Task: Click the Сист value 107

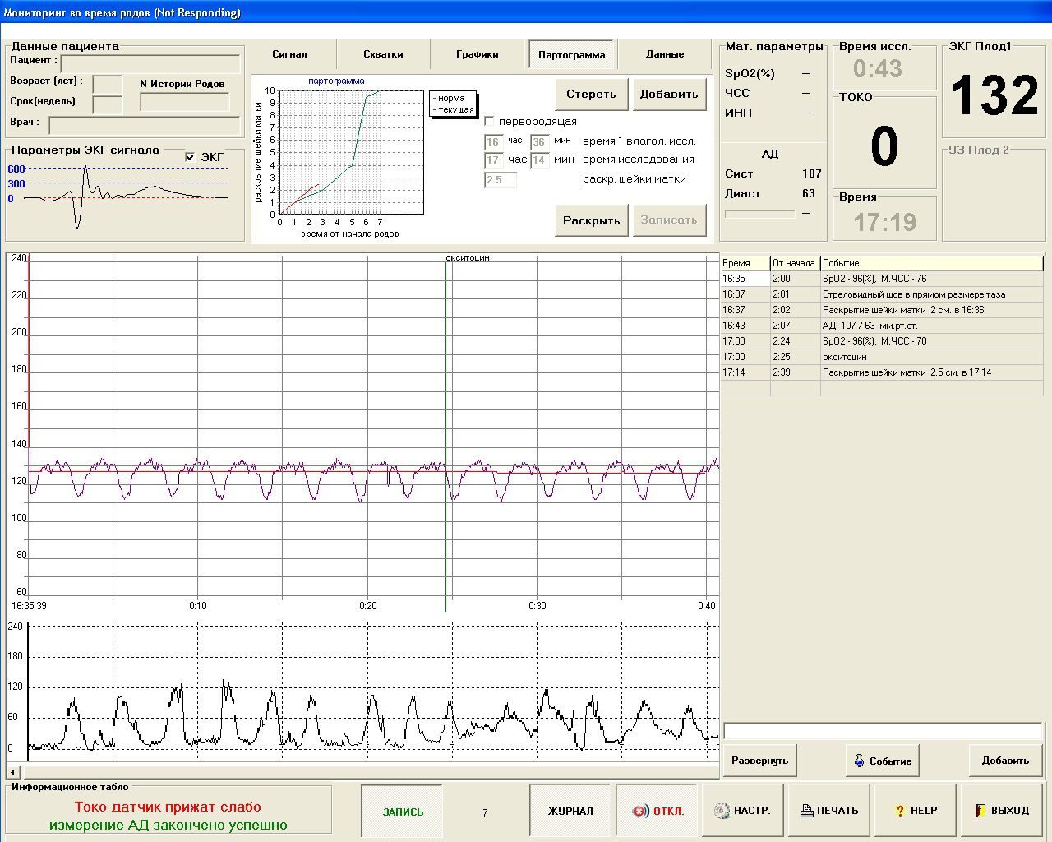Action: coord(812,173)
